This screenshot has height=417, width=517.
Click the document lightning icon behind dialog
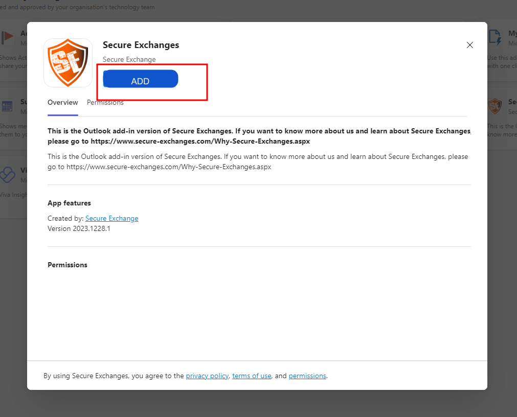coord(495,37)
